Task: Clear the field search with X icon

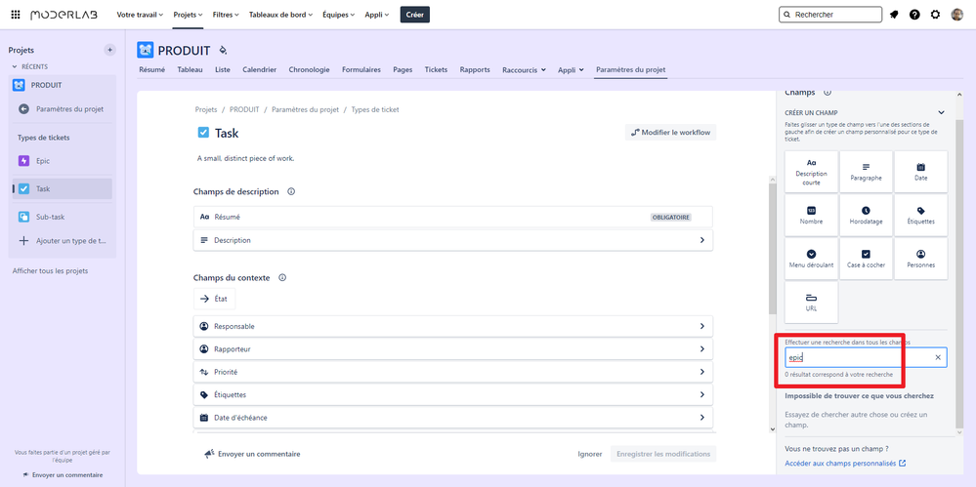Action: tap(938, 357)
